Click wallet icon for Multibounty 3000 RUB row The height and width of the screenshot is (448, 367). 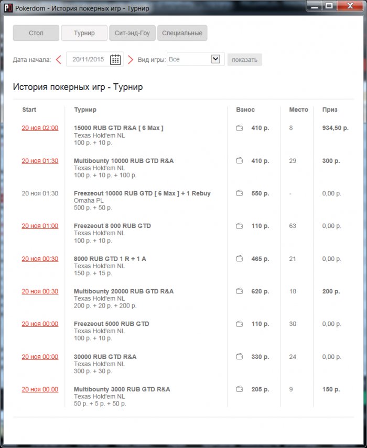[240, 389]
